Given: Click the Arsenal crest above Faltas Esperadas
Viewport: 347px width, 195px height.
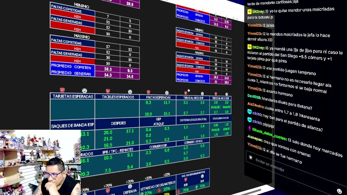Looking at the screenshot, I should (148, 92).
